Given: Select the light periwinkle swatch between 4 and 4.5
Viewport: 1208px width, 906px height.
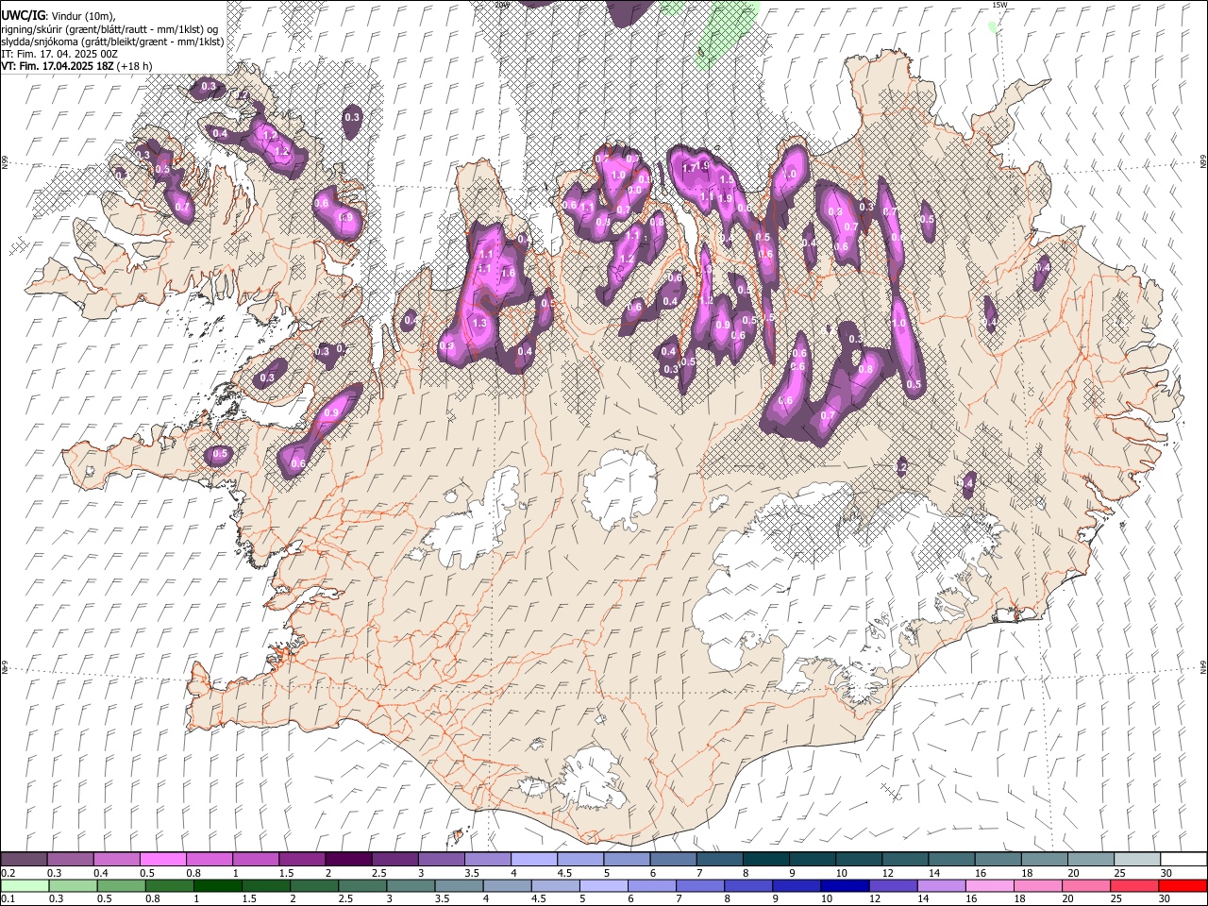Looking at the screenshot, I should click(x=532, y=859).
